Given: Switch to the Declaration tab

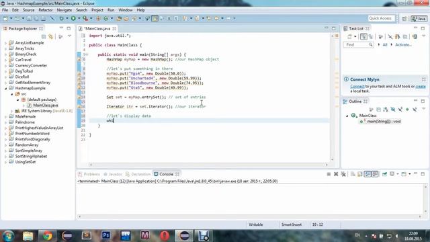Looking at the screenshot, I should pyautogui.click(x=138, y=174).
